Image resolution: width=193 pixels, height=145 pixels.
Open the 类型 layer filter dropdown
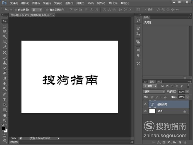pos(150,86)
